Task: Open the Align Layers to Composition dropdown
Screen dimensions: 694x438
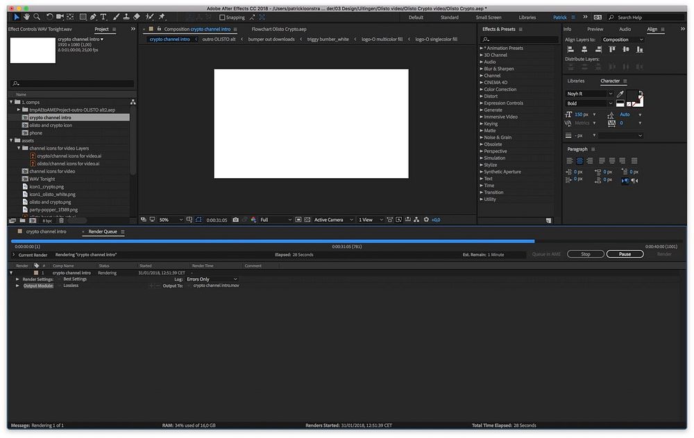Action: (x=623, y=40)
